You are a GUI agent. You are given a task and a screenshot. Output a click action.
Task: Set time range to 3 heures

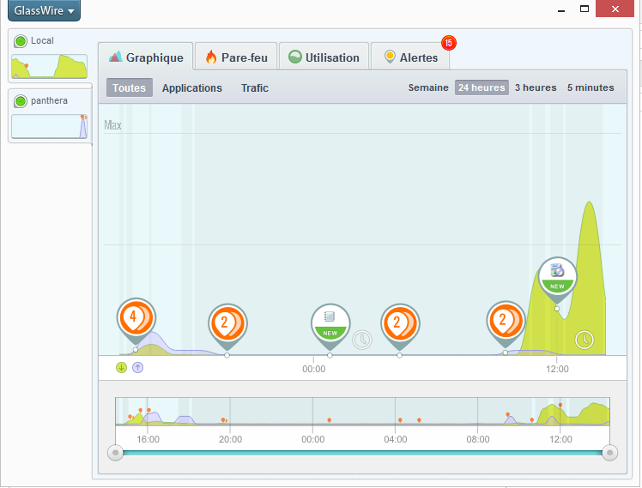(x=536, y=87)
